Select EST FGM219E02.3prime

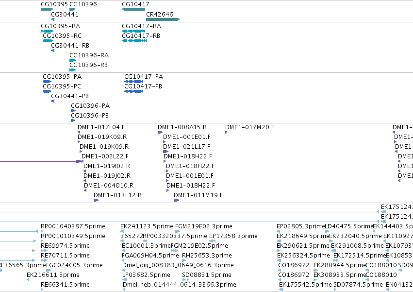click(204, 226)
